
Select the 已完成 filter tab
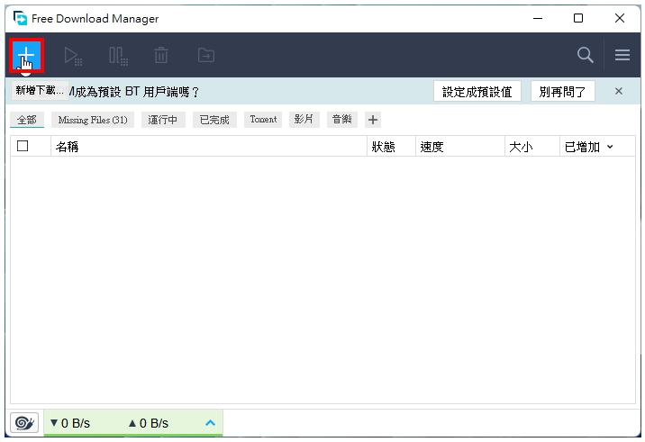click(214, 120)
